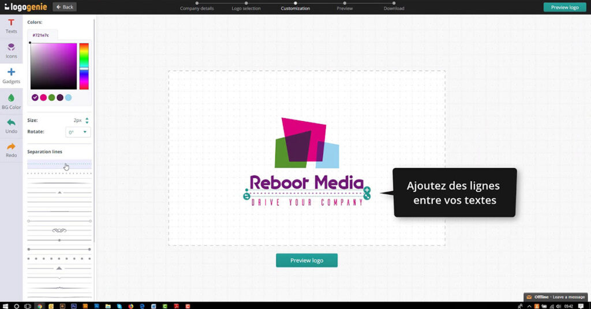Go to the Preview step
The width and height of the screenshot is (591, 309).
(345, 8)
